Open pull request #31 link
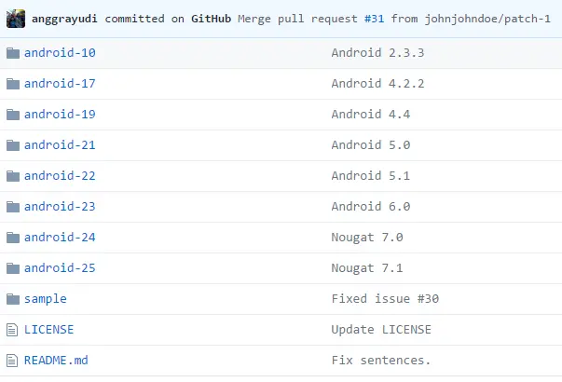This screenshot has width=562, height=382. 374,19
